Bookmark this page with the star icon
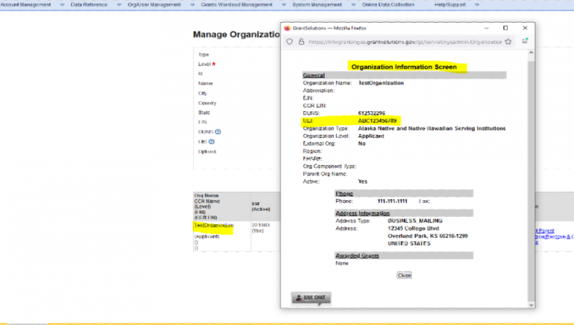The image size is (574, 325). pos(508,41)
